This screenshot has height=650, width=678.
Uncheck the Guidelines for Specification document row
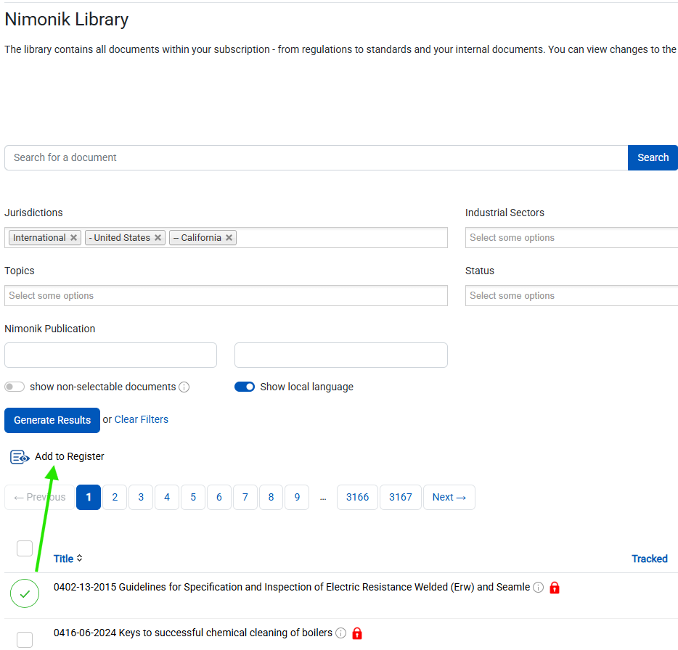25,593
